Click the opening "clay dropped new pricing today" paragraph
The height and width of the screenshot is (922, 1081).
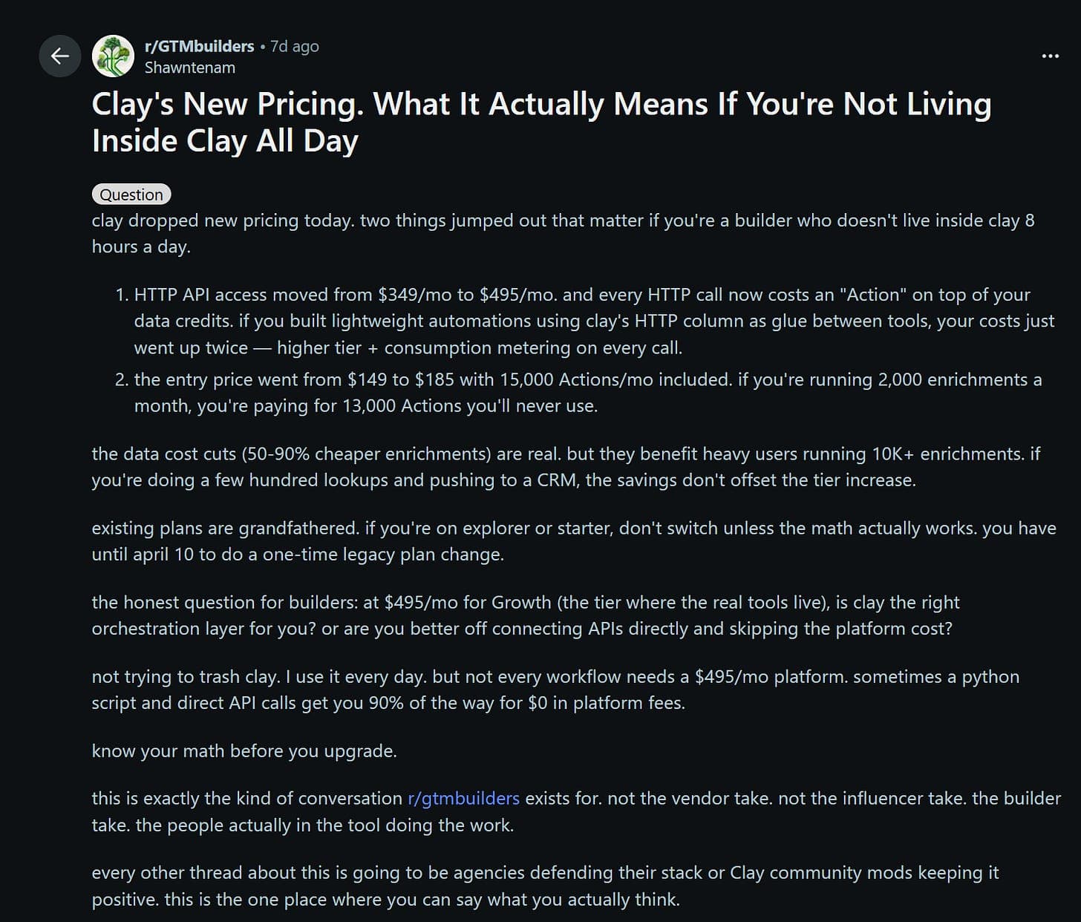click(562, 233)
